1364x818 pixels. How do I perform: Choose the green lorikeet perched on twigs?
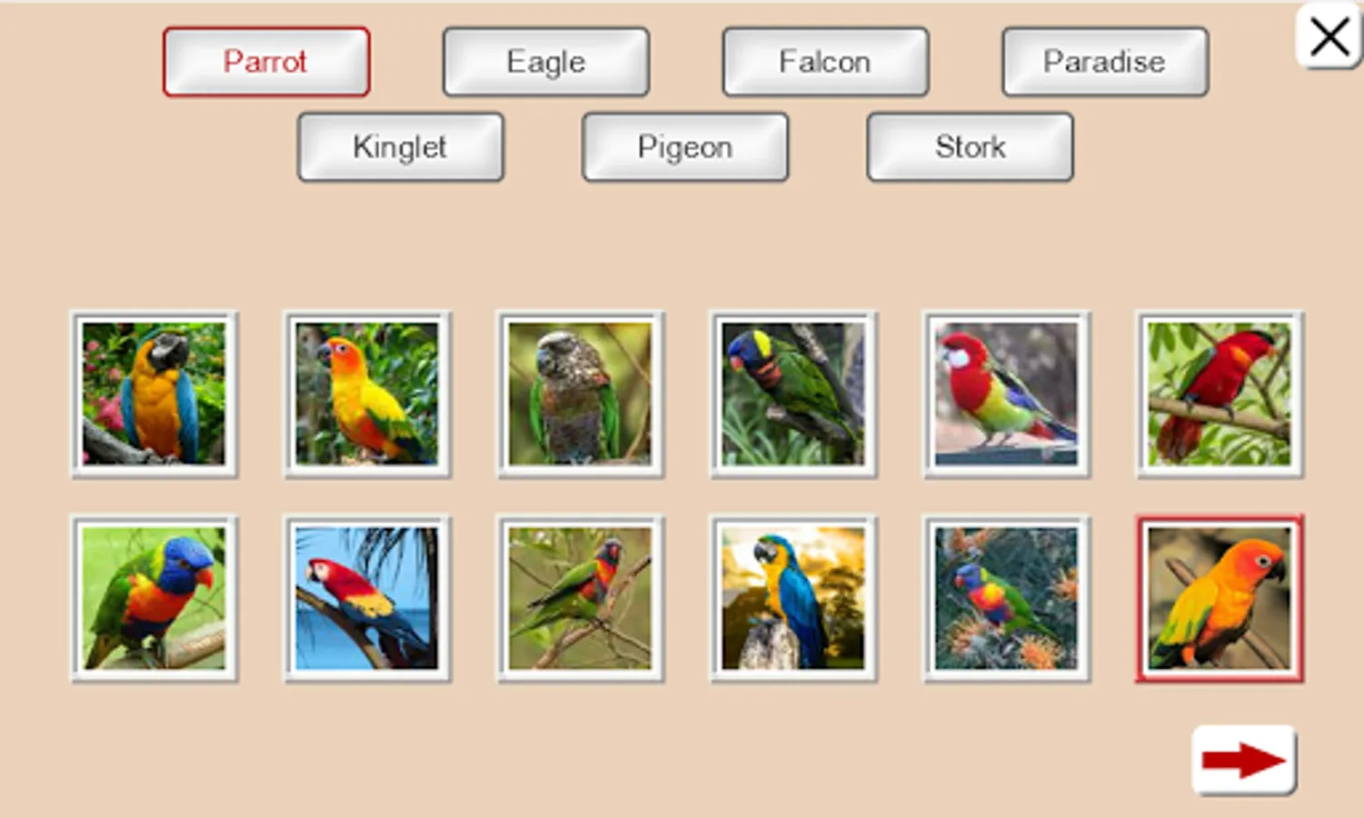(x=580, y=599)
